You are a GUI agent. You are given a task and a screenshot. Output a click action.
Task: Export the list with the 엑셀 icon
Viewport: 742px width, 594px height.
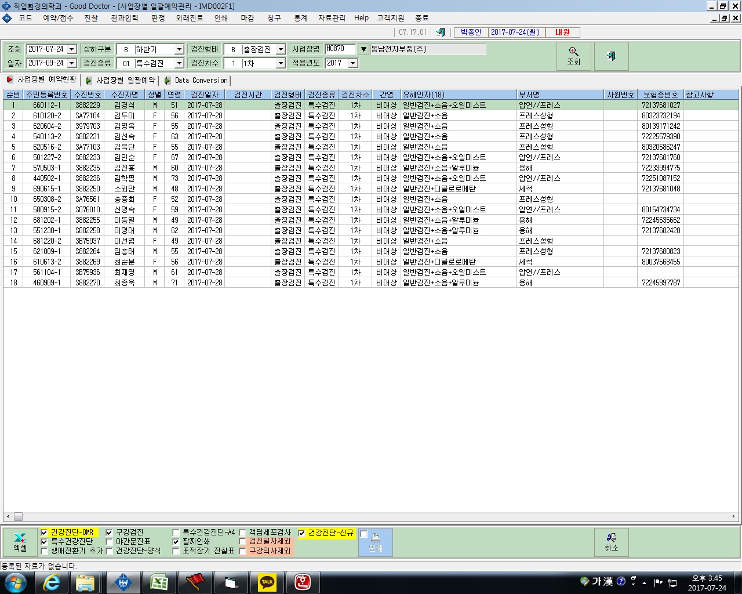pyautogui.click(x=20, y=542)
